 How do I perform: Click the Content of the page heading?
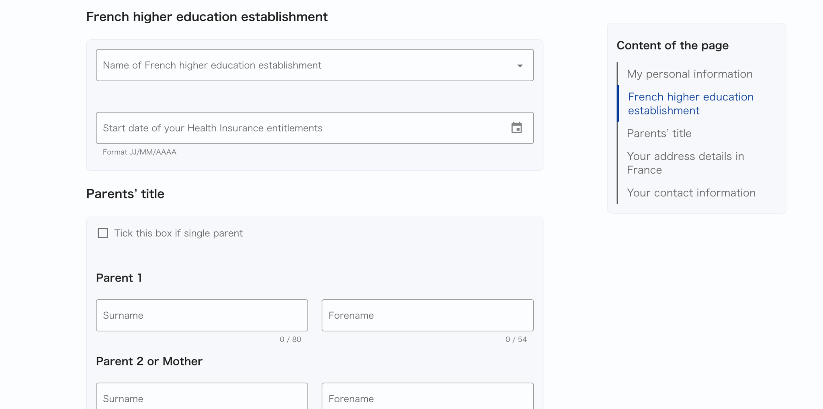(672, 45)
